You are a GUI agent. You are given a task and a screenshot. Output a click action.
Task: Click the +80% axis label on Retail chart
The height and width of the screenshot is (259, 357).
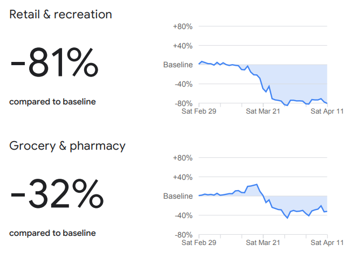click(x=182, y=26)
